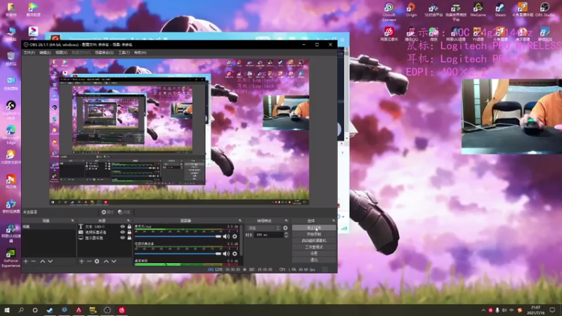This screenshot has width=562, height=316.
Task: Open the Recycle Bin on the desktop
Action: 11,59
